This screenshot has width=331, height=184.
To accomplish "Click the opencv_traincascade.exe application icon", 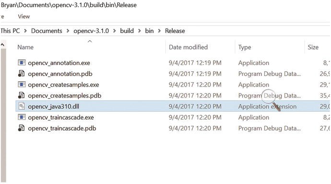I will pos(22,117).
